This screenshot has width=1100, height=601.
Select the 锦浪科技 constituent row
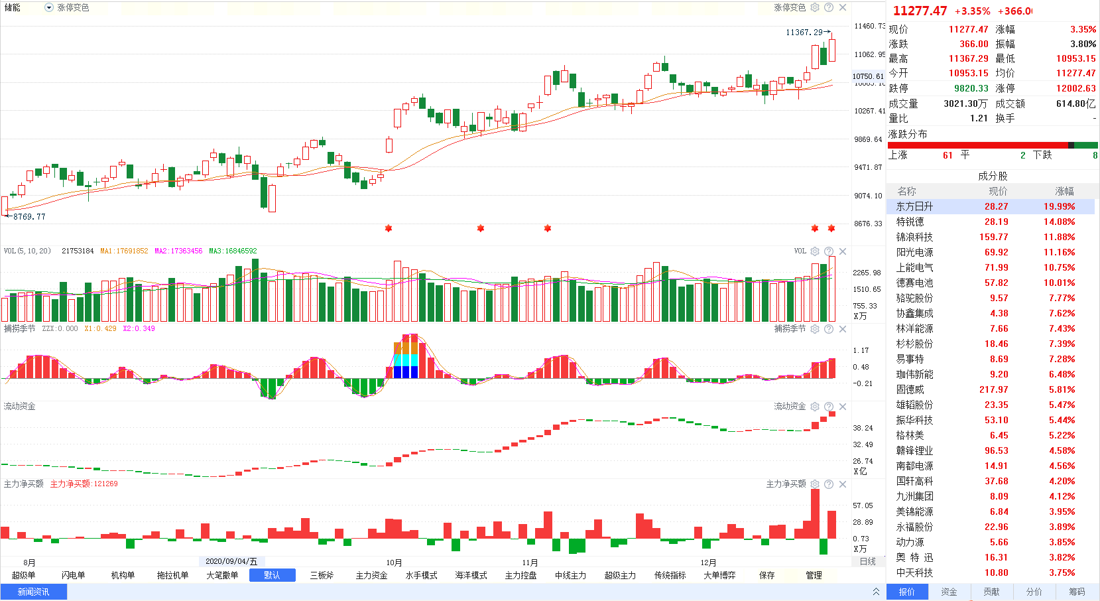pyautogui.click(x=991, y=237)
